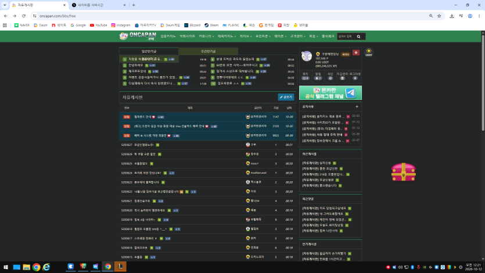Click the ONCAPAN logo in header

coord(138,36)
